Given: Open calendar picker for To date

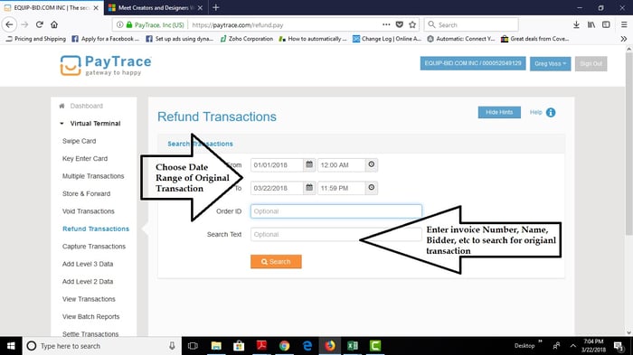Looking at the screenshot, I should tap(309, 188).
